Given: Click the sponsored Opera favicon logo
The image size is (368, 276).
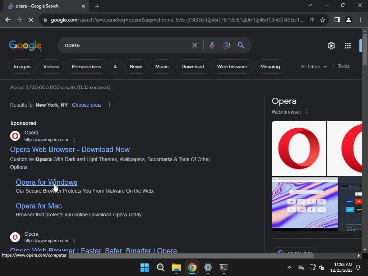Looking at the screenshot, I should (x=15, y=136).
